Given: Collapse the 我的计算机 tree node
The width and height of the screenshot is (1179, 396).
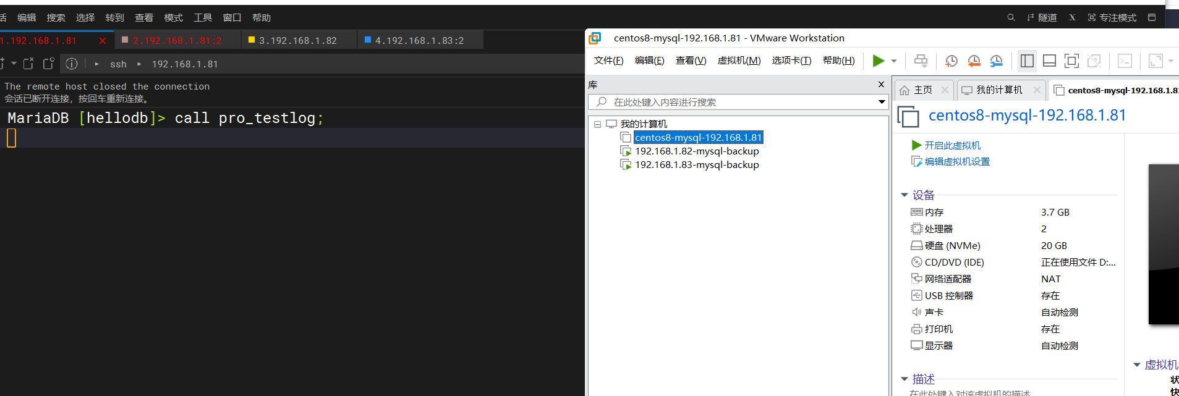Looking at the screenshot, I should (598, 124).
